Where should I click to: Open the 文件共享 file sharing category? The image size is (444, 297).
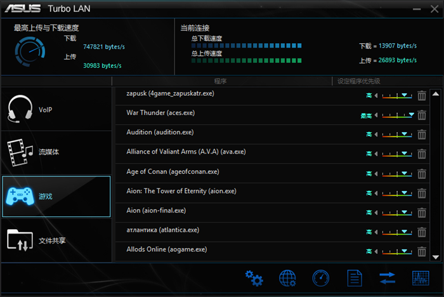pyautogui.click(x=56, y=241)
